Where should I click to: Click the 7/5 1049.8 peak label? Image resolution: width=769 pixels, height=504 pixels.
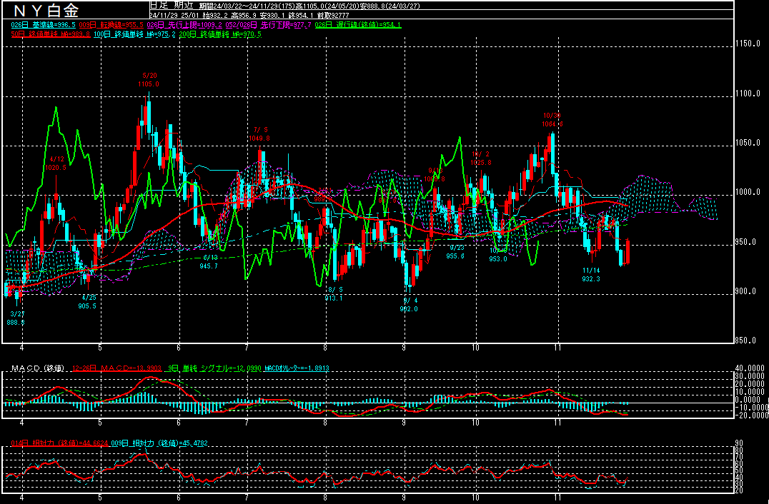tap(260, 134)
